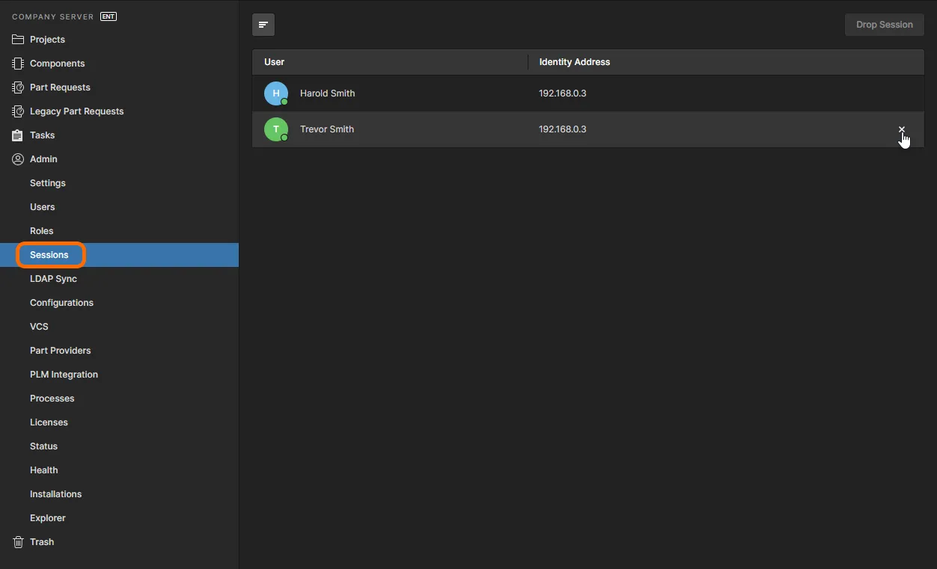Open LDAP Sync

click(53, 279)
